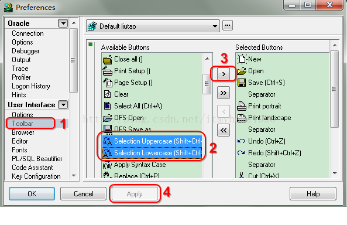Click the OFS Open folder icon
Screen dimensions: 347x225
pos(108,118)
